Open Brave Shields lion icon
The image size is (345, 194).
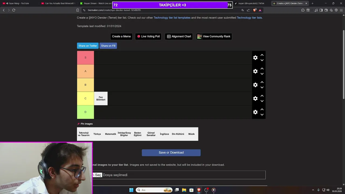255,10
